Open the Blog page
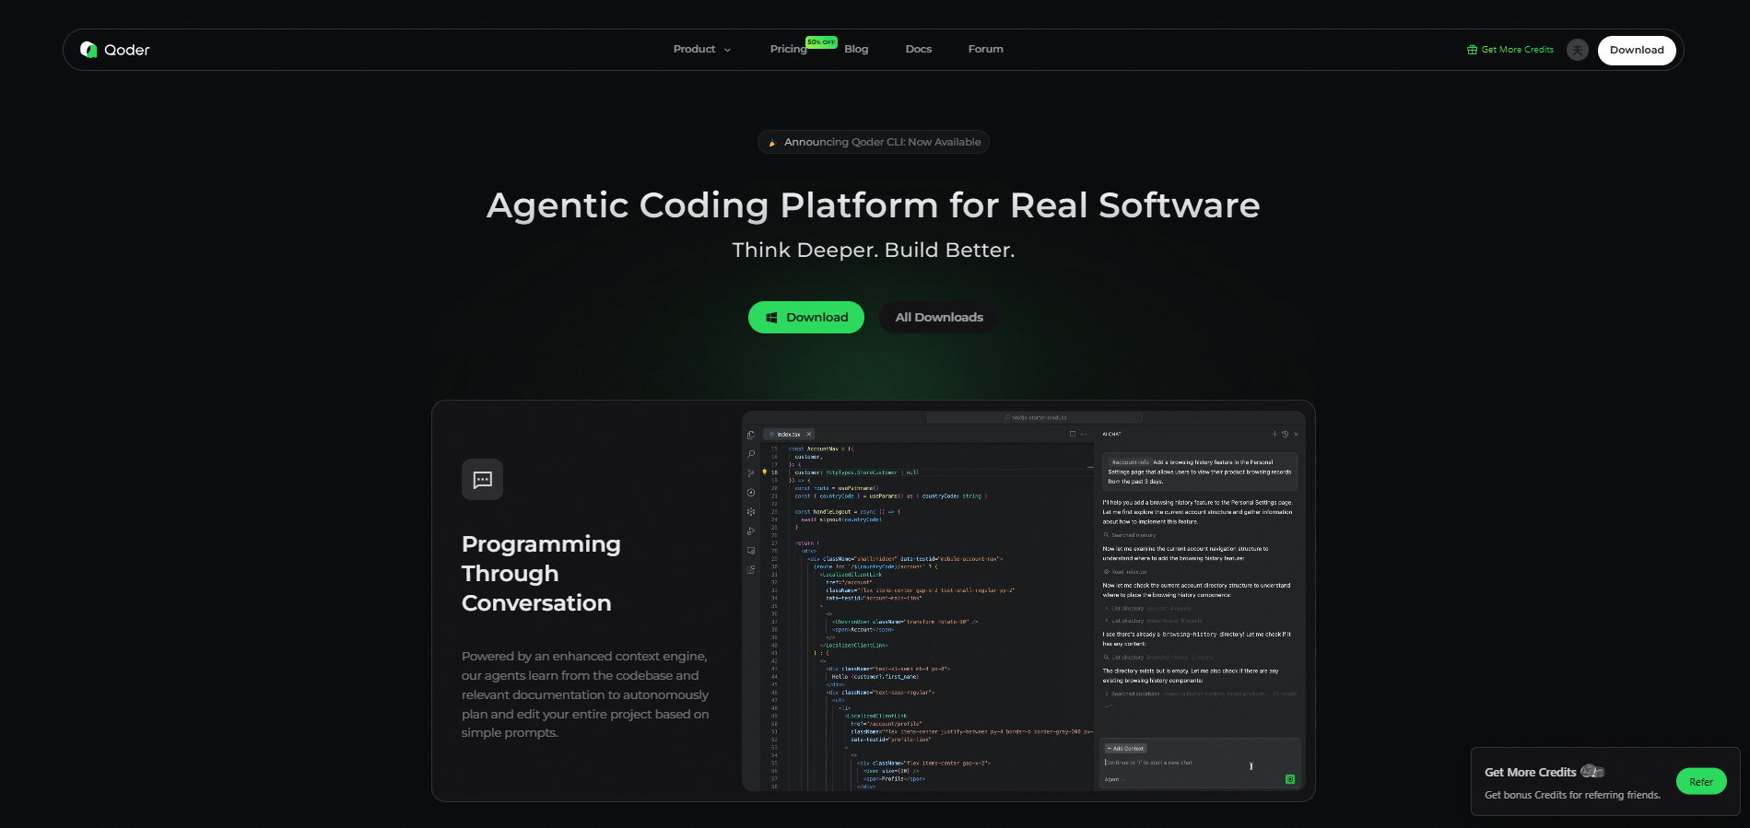 click(x=856, y=50)
